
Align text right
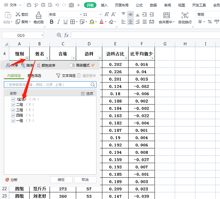138,22
